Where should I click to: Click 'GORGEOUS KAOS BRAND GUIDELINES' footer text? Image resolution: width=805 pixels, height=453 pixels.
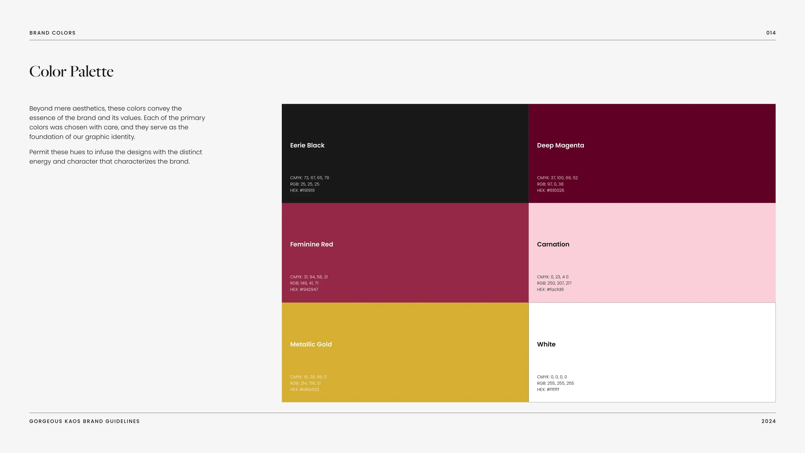[84, 421]
